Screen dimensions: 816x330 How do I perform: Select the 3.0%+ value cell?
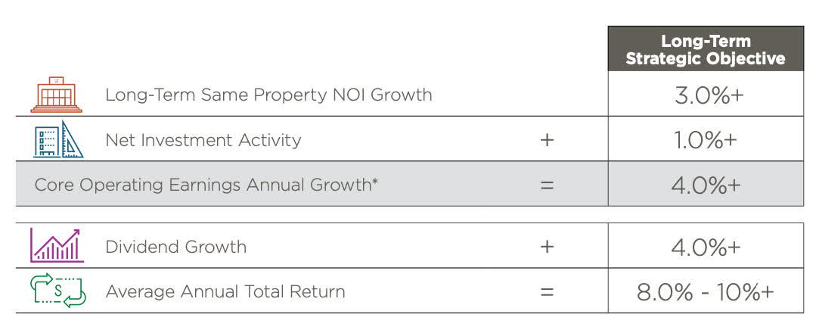click(x=706, y=94)
